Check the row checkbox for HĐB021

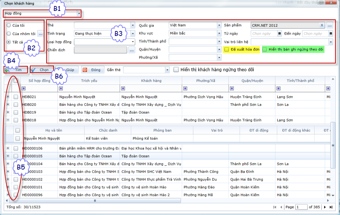coord(16,97)
